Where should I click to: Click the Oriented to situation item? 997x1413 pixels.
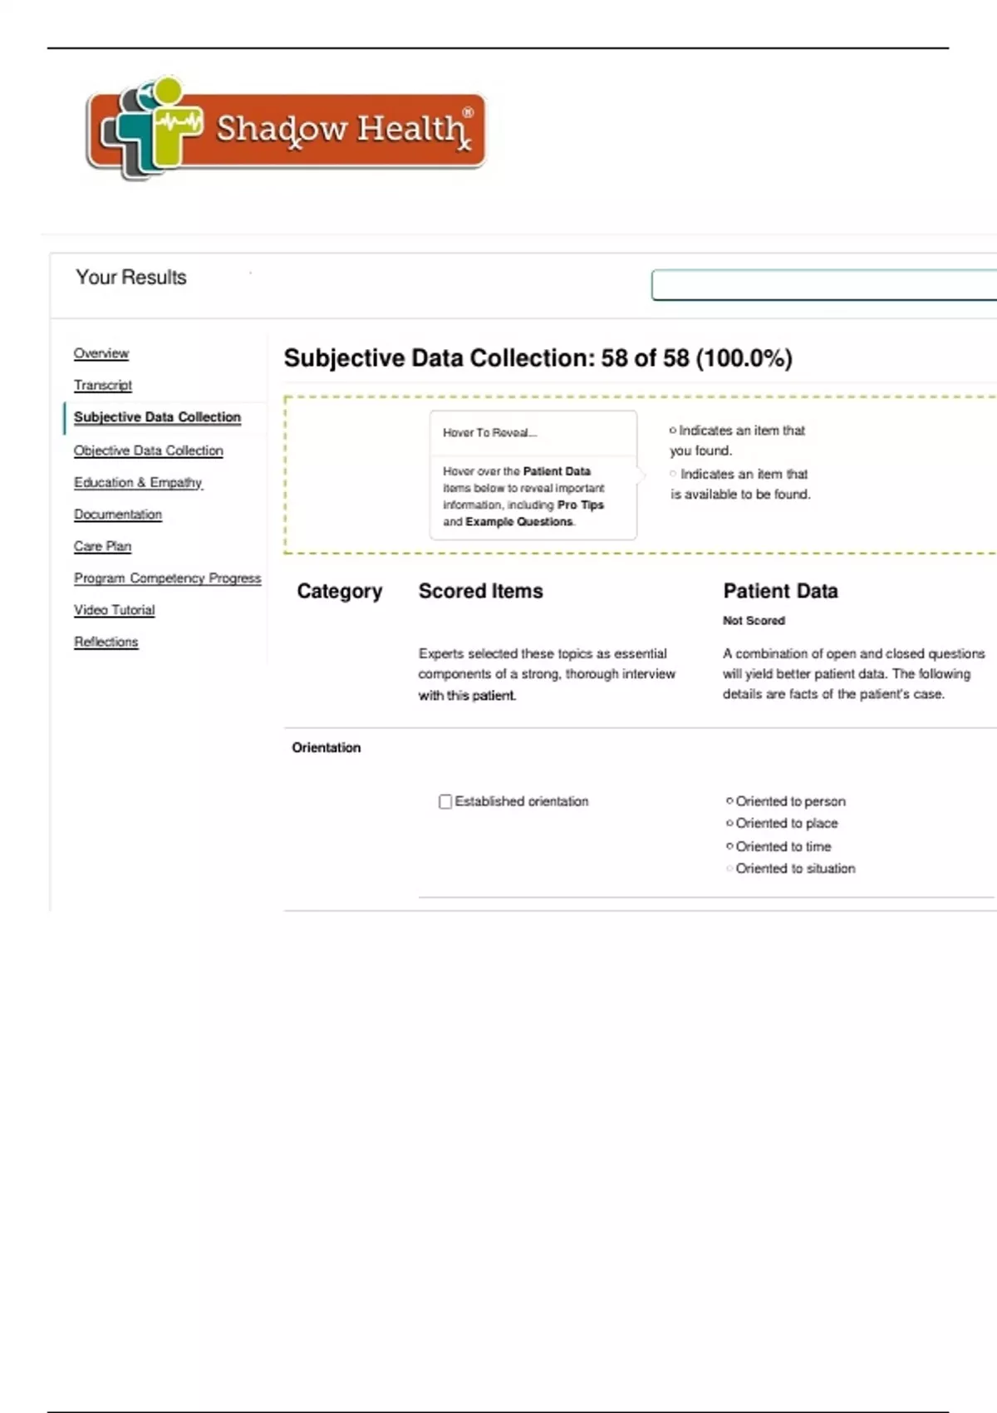794,869
